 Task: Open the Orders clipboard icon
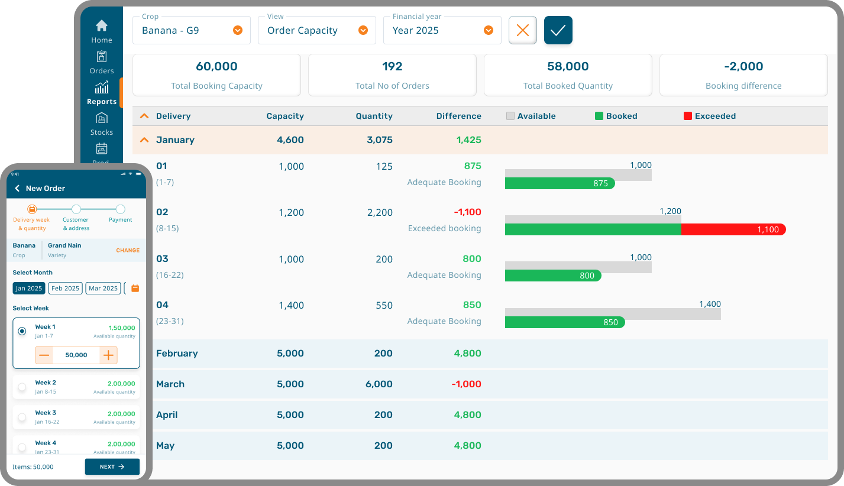pyautogui.click(x=102, y=61)
